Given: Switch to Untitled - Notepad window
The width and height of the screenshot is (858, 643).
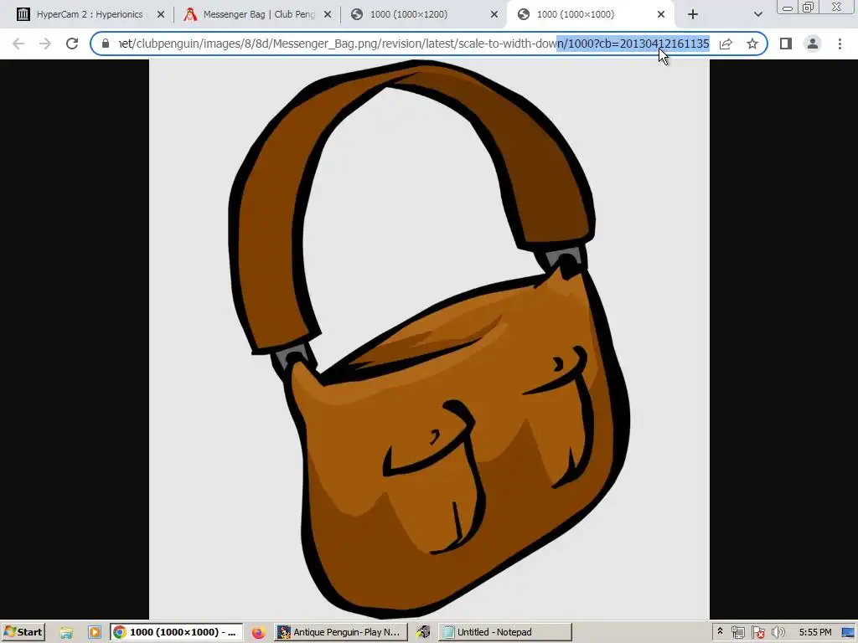Looking at the screenshot, I should point(505,633).
